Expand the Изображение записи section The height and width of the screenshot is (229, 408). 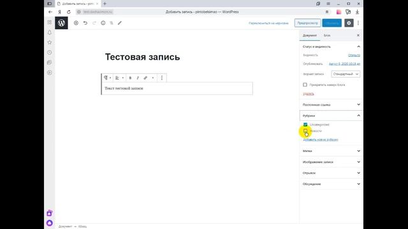point(331,162)
